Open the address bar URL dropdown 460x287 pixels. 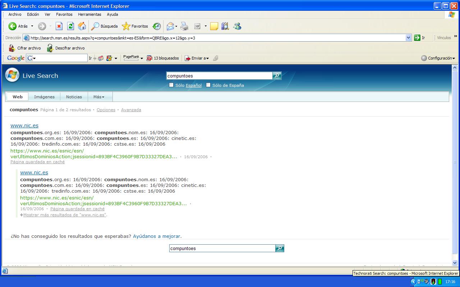click(408, 38)
